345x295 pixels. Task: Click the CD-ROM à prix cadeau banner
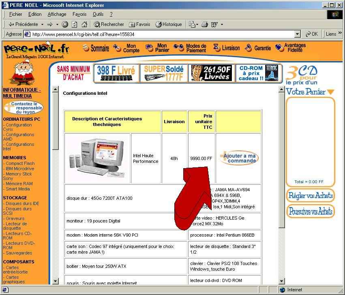[258, 73]
